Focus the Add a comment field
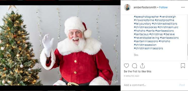Screen dimensions: 188x91 151,85
